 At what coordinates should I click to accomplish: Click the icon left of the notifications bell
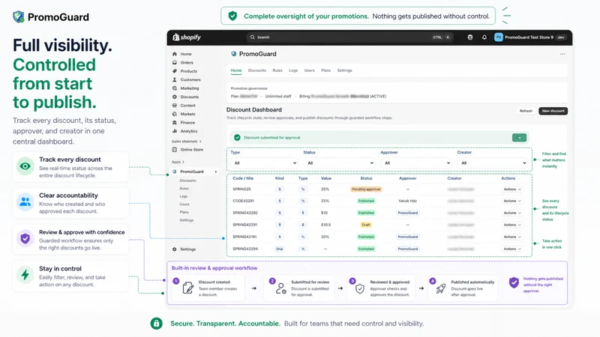pyautogui.click(x=470, y=37)
